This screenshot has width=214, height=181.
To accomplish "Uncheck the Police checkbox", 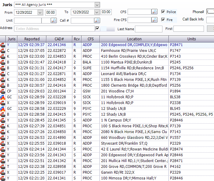I will [163, 12].
